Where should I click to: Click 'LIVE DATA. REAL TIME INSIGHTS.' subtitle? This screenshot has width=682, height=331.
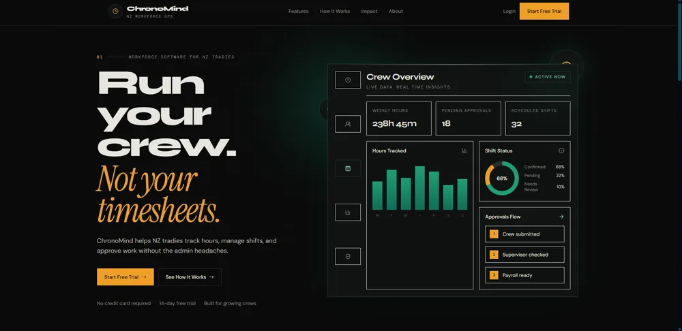click(x=409, y=87)
